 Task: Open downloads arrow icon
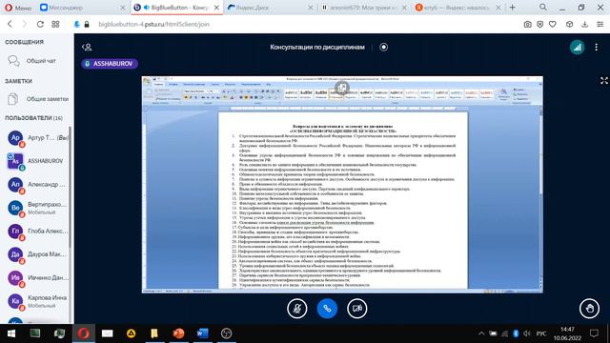(x=584, y=24)
